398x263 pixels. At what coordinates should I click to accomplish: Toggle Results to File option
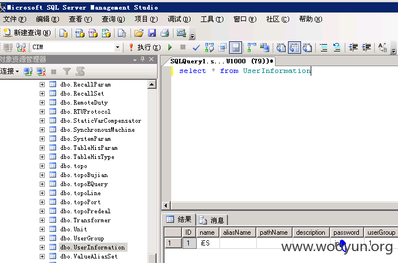(307, 48)
